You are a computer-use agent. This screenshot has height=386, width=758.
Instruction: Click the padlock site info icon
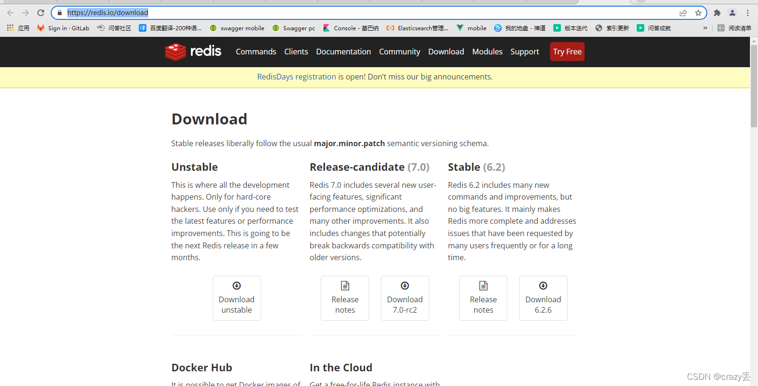60,13
